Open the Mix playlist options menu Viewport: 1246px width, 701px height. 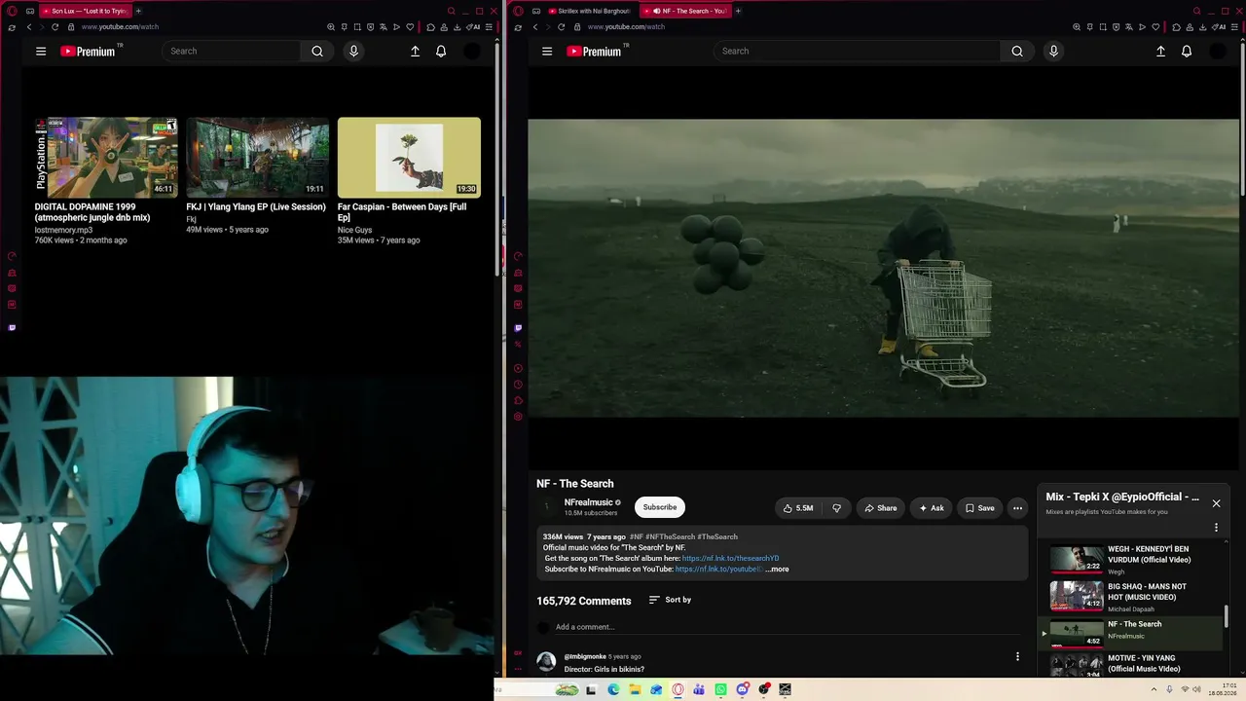[1216, 527]
